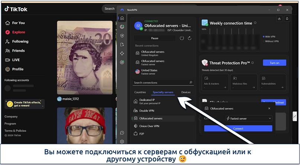Close the Obfuscated servers popup

point(269,109)
